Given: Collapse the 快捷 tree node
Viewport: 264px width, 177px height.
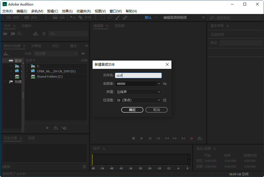Looking at the screenshot, I should [5, 81].
